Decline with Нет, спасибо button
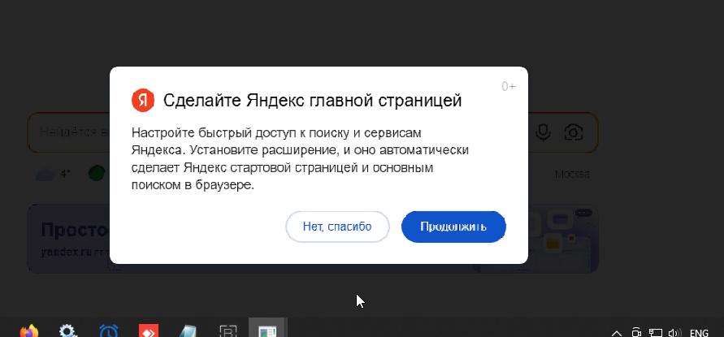The width and height of the screenshot is (724, 337). point(337,227)
